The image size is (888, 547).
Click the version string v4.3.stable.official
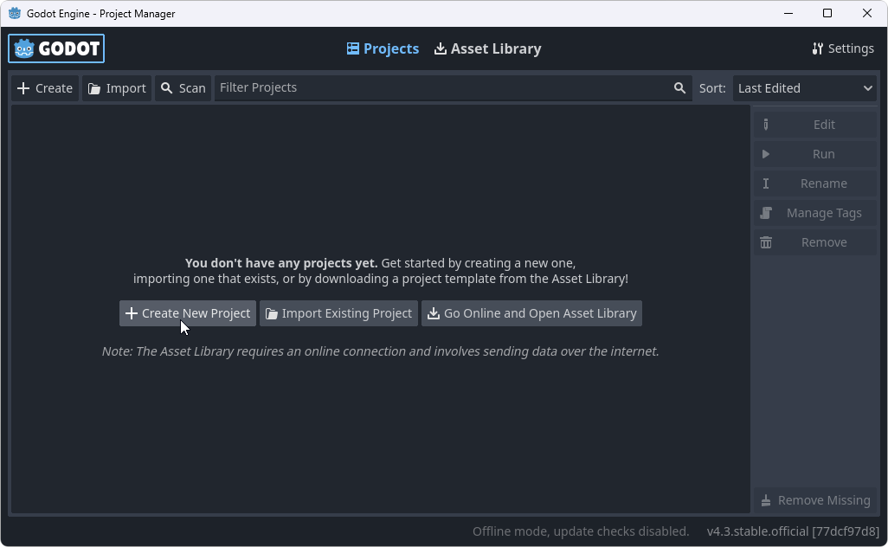793,531
